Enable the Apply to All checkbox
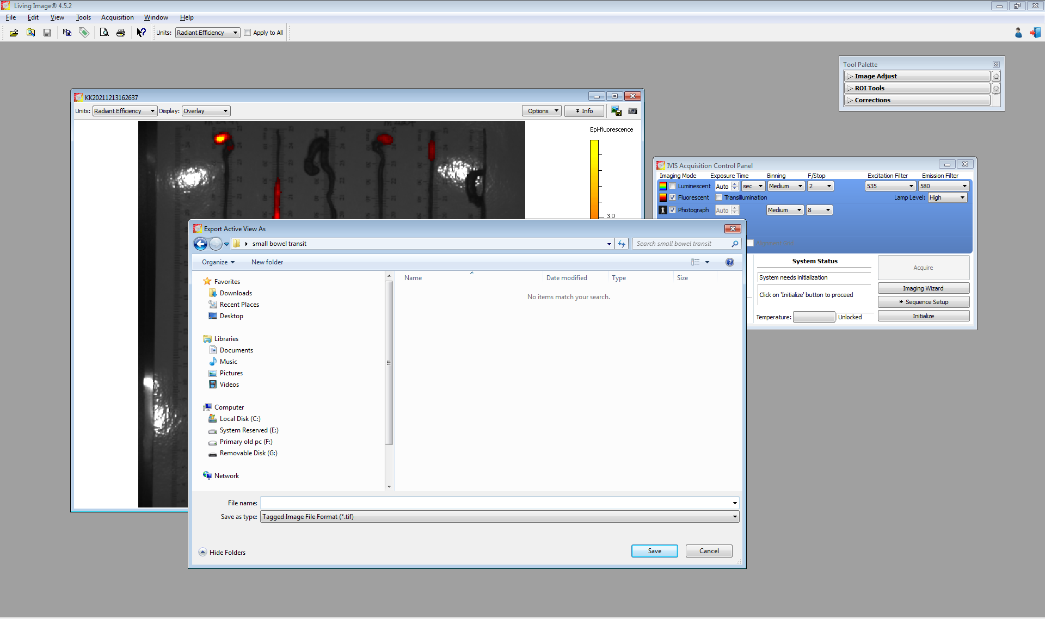 (x=248, y=33)
